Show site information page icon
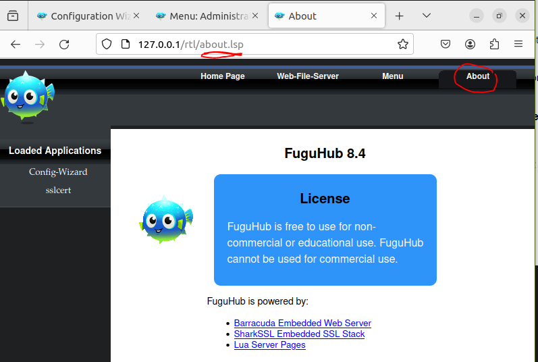This screenshot has height=362, width=538. (126, 44)
